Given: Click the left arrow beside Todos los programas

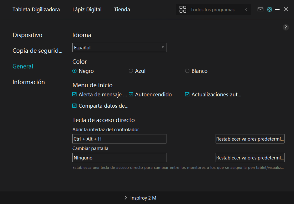Looking at the screenshot, I should coord(246,10).
